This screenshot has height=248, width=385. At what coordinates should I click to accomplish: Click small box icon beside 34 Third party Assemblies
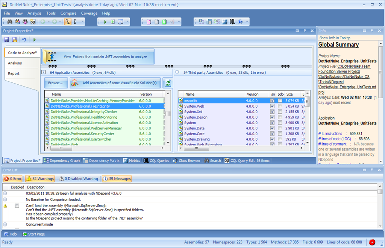coord(177,72)
